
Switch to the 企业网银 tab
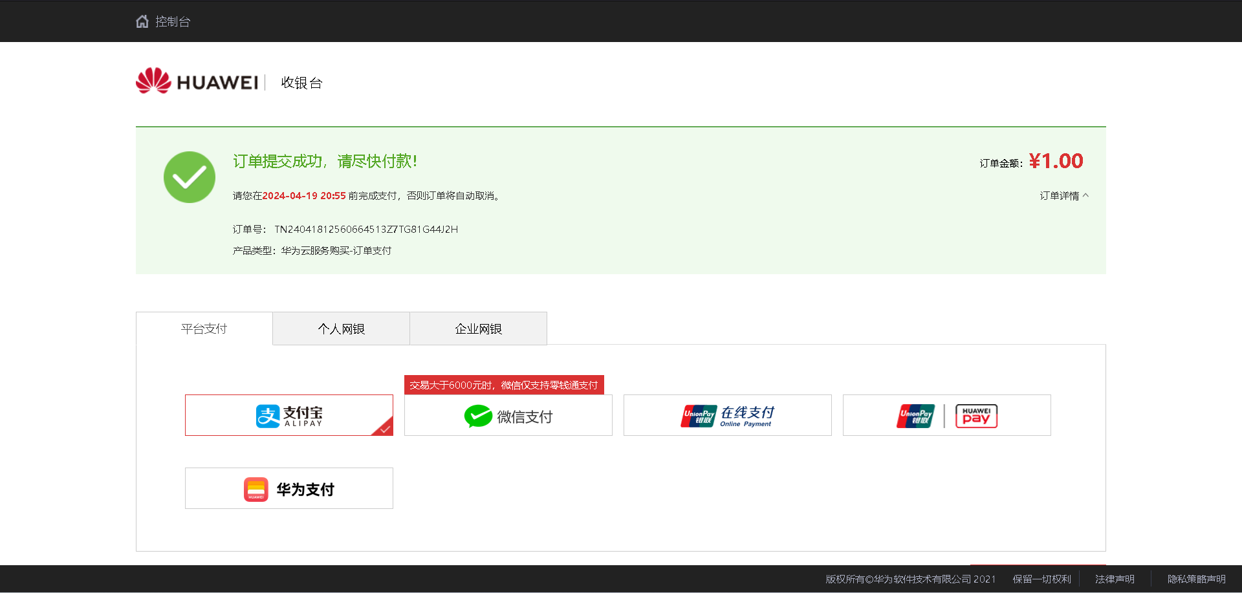tap(478, 328)
